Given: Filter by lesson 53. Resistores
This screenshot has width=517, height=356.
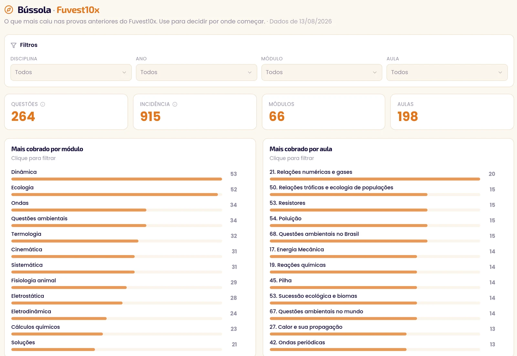Looking at the screenshot, I should pos(383,206).
